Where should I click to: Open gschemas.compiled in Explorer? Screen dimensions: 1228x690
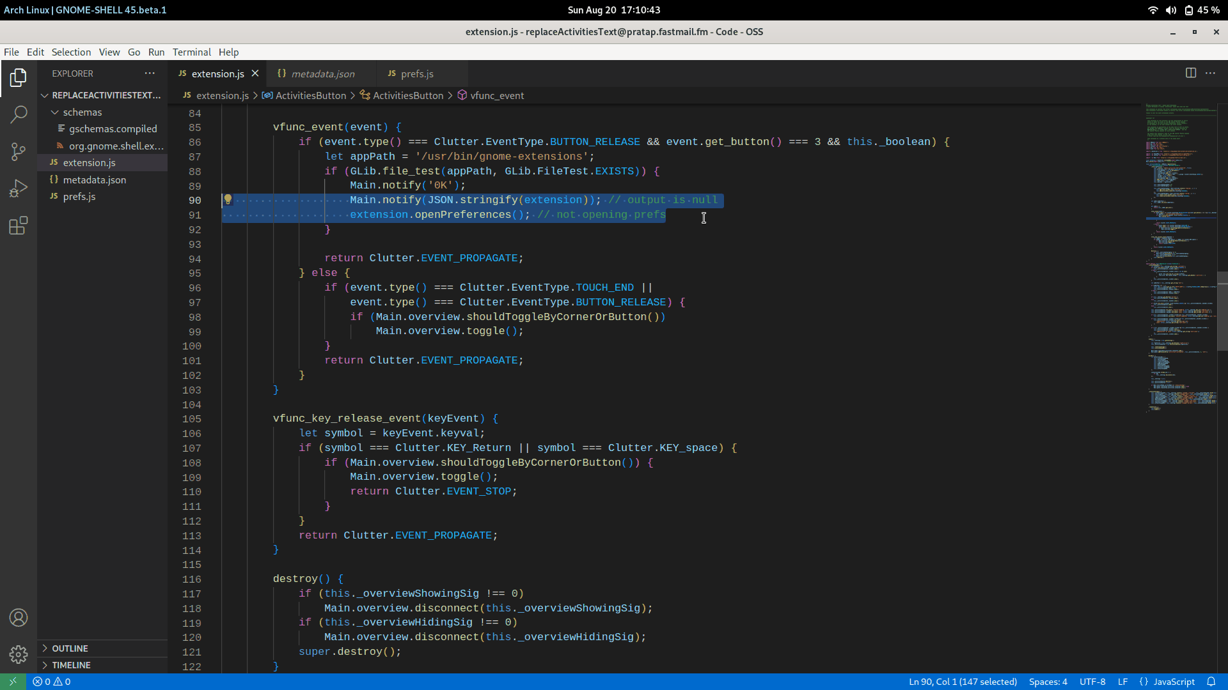[102, 129]
